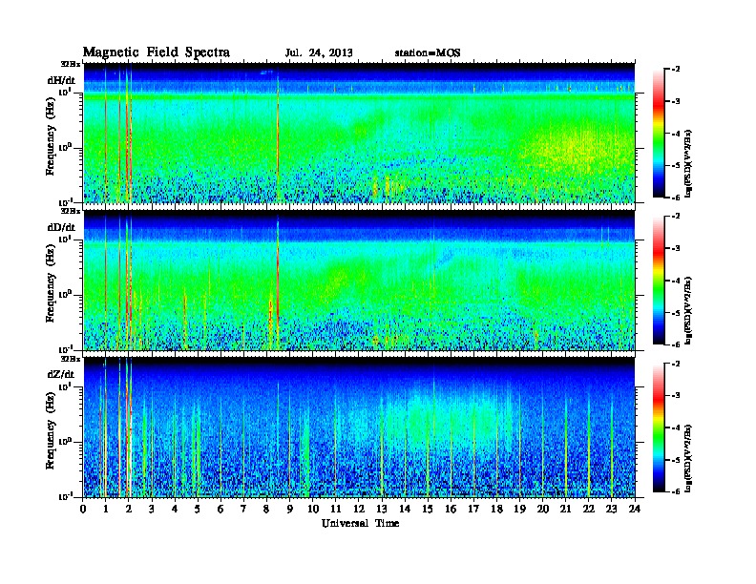Click hour tick label 4 on time axis
Image resolution: width=756 pixels, height=584 pixels.
[175, 510]
